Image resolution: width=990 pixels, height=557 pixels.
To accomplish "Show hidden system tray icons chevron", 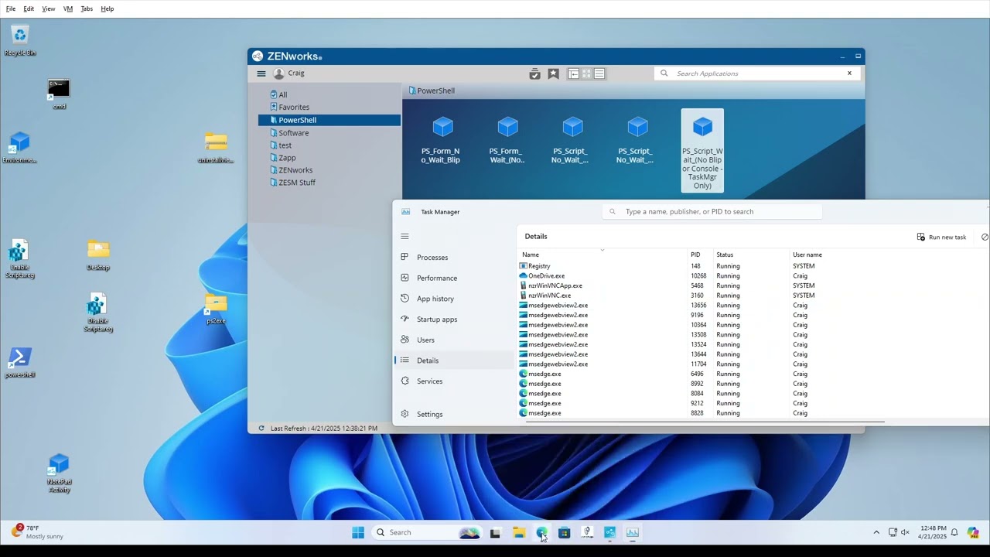I will (x=876, y=532).
